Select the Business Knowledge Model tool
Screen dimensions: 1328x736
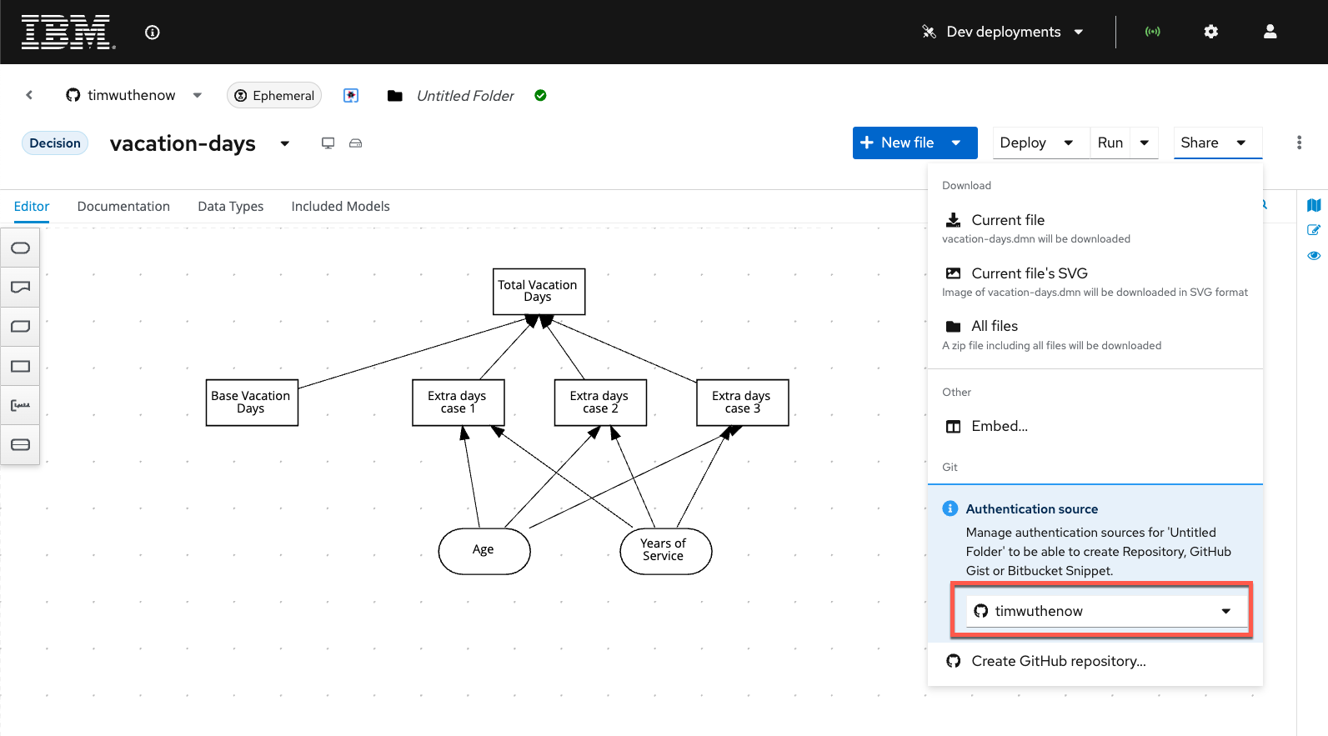[20, 326]
